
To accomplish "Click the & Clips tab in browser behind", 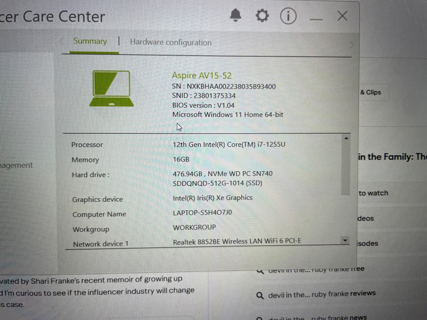I will pos(370,93).
